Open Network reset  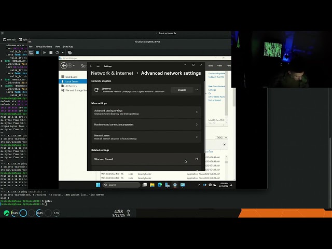[x=146, y=137]
